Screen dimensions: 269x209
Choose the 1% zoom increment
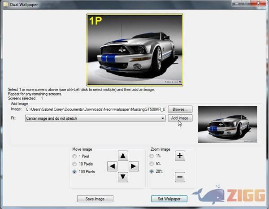[x=152, y=156]
